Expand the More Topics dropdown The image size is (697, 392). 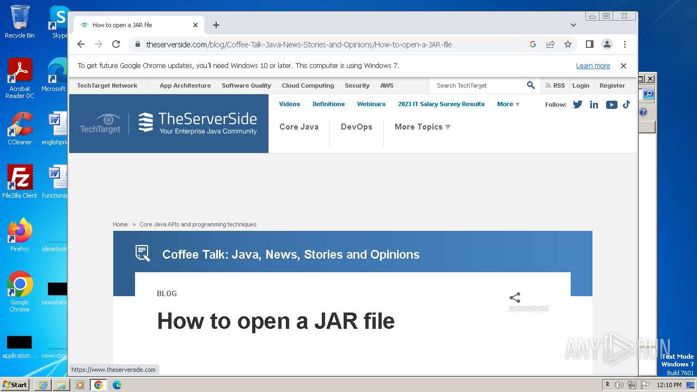[423, 127]
